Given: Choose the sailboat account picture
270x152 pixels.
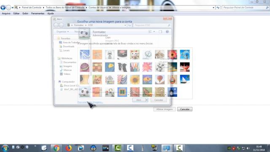Looking at the screenshot, I should 185,79.
